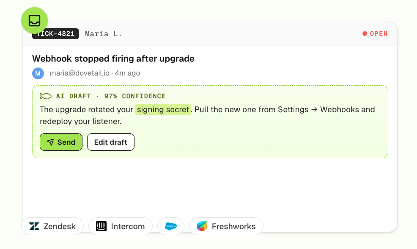
Task: Click the Zendesk logo icon
Action: point(34,226)
